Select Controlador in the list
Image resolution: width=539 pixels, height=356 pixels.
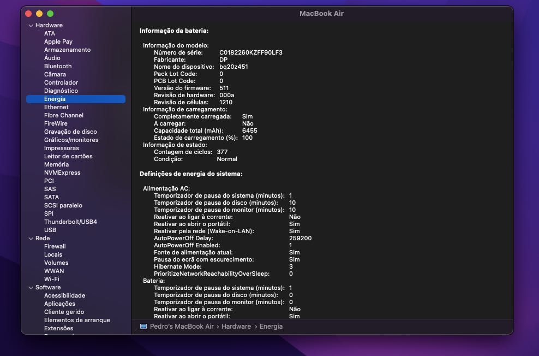pyautogui.click(x=61, y=82)
